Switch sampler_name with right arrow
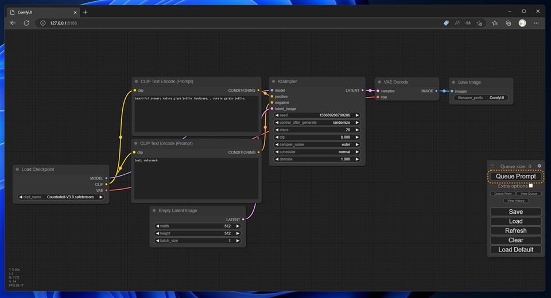 pyautogui.click(x=357, y=144)
